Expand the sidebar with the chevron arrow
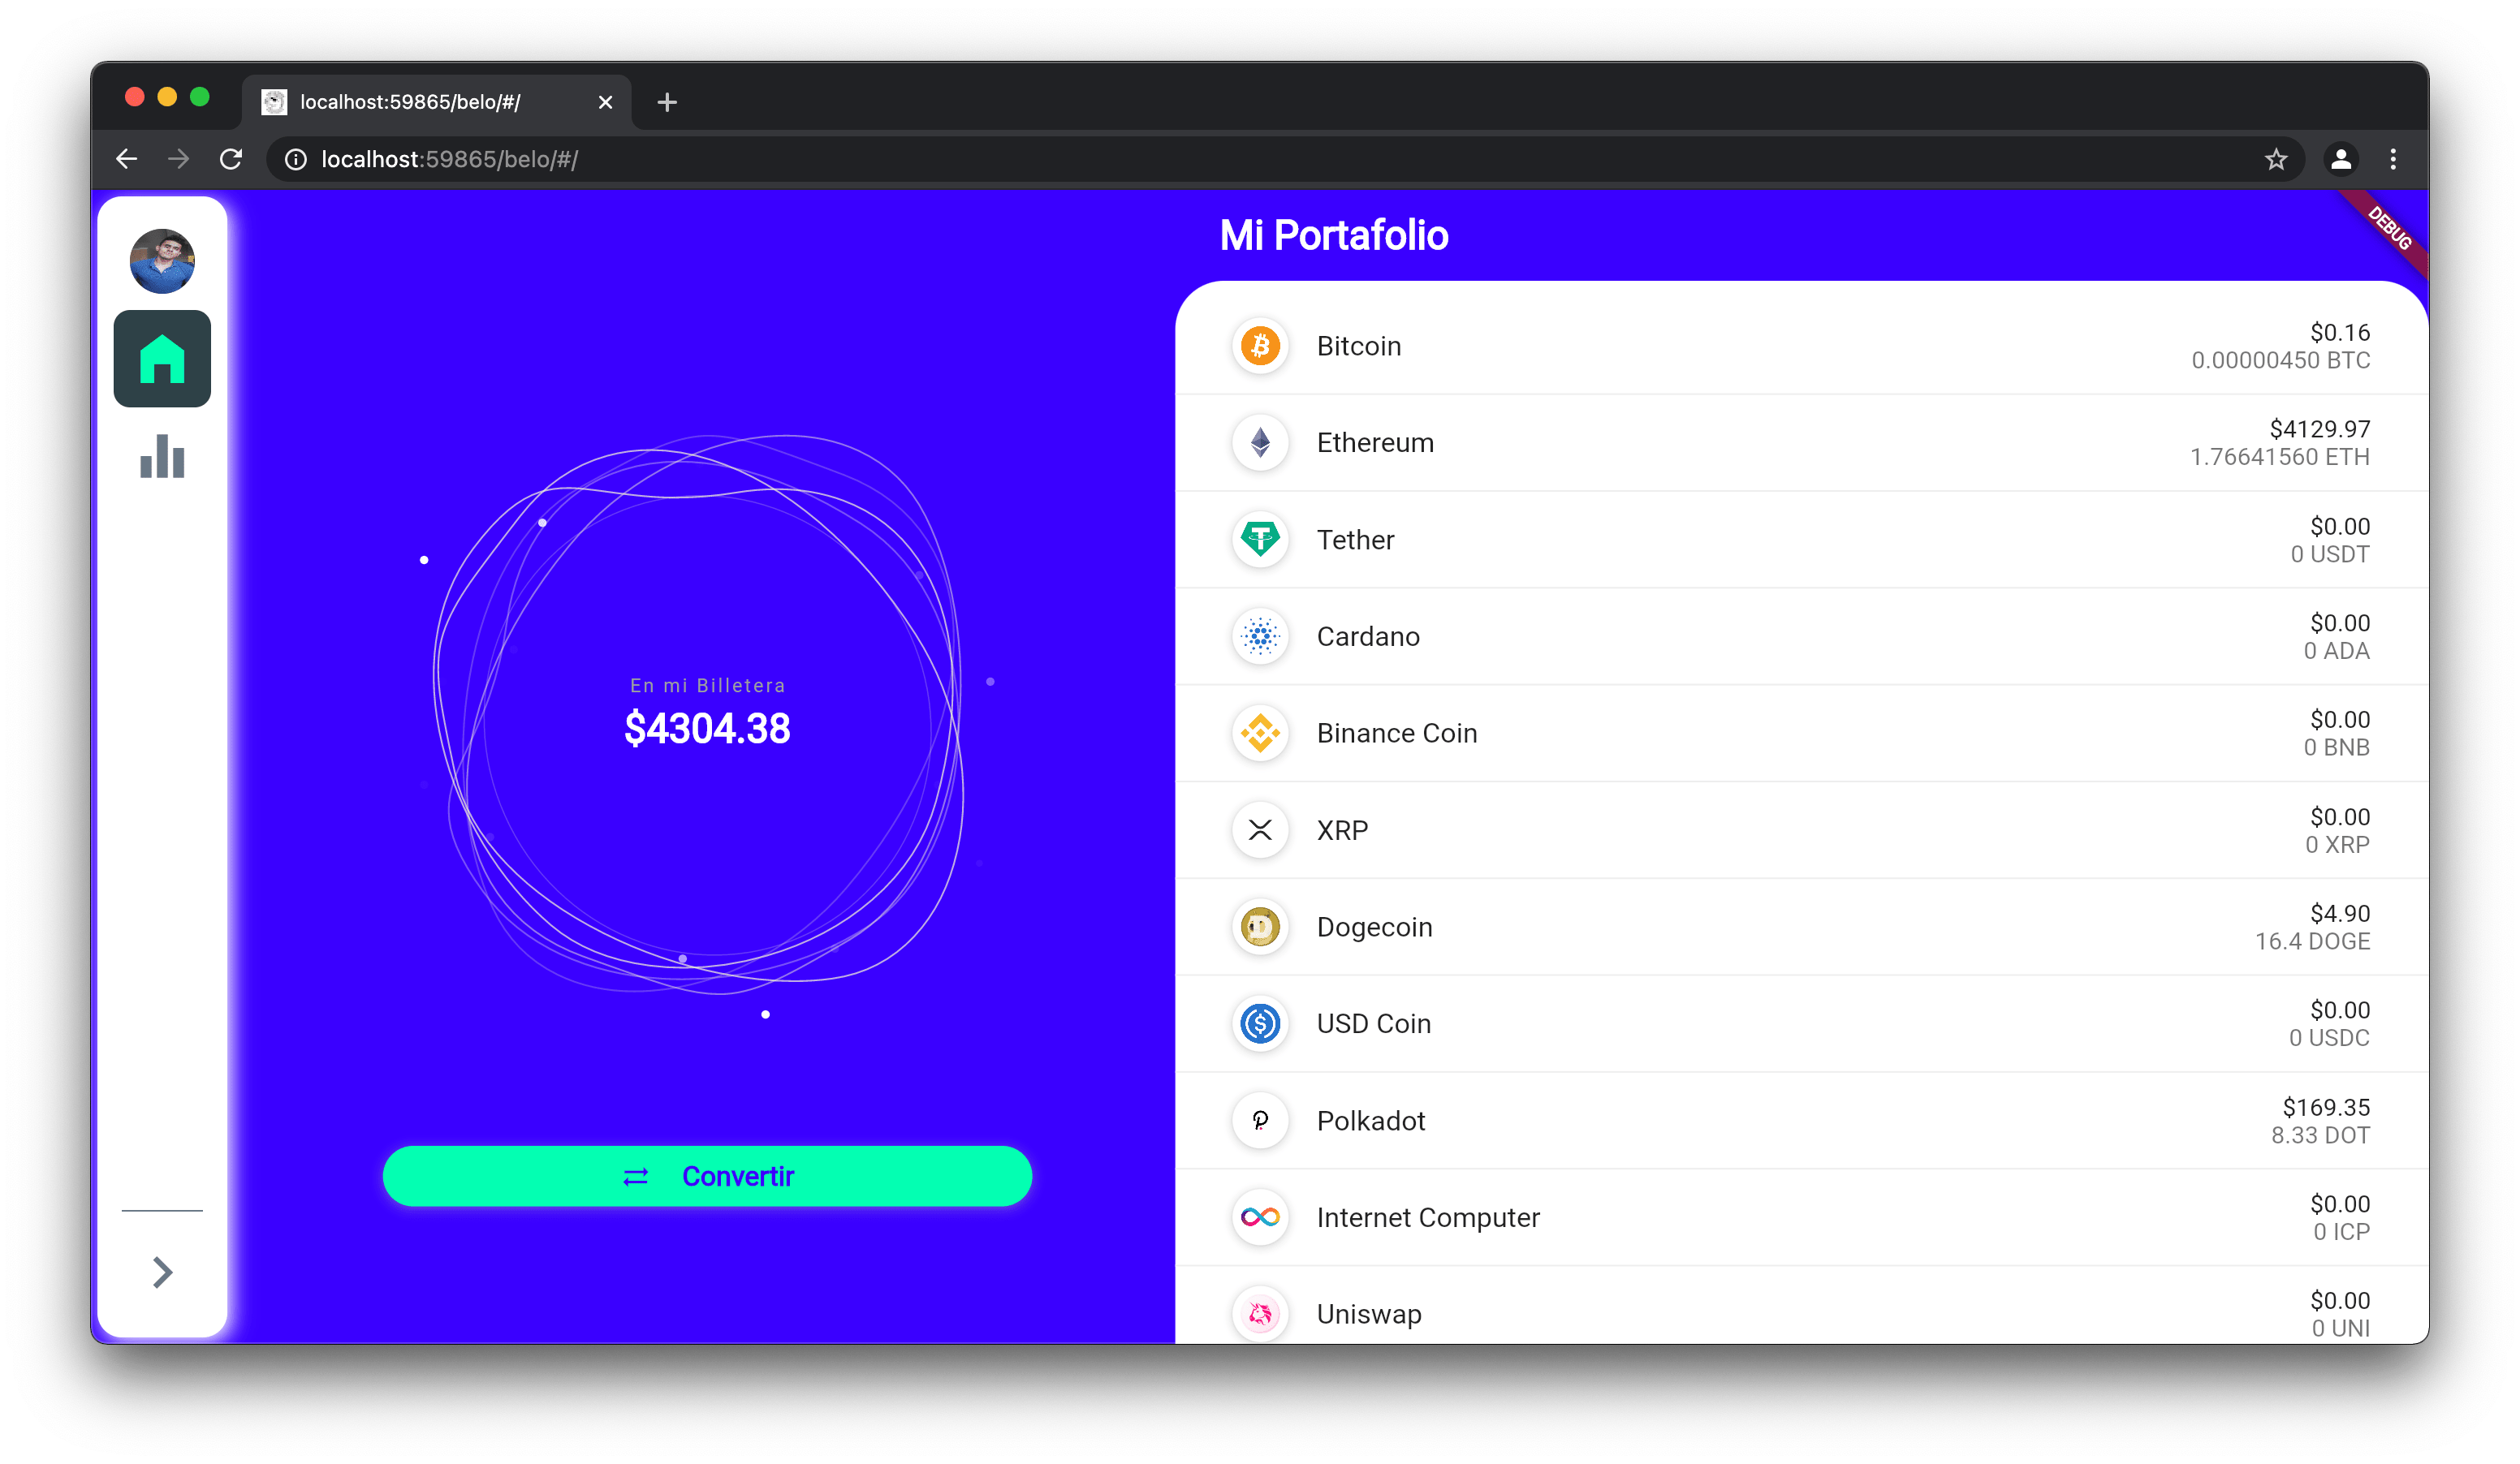The width and height of the screenshot is (2520, 1464). tap(162, 1271)
